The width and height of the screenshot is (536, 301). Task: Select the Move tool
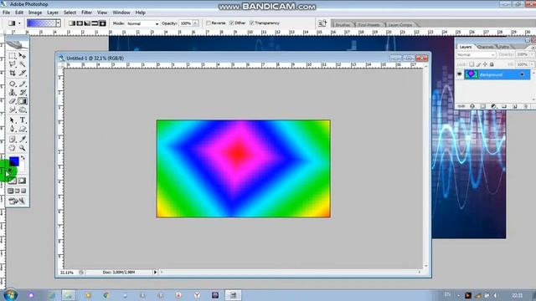(x=23, y=55)
